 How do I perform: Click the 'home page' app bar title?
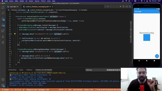(x=138, y=12)
